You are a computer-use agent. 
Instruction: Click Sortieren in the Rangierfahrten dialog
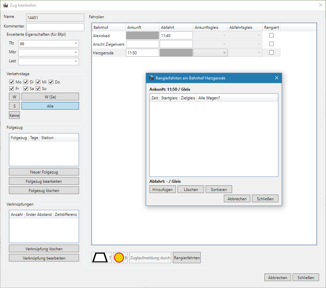(x=219, y=189)
